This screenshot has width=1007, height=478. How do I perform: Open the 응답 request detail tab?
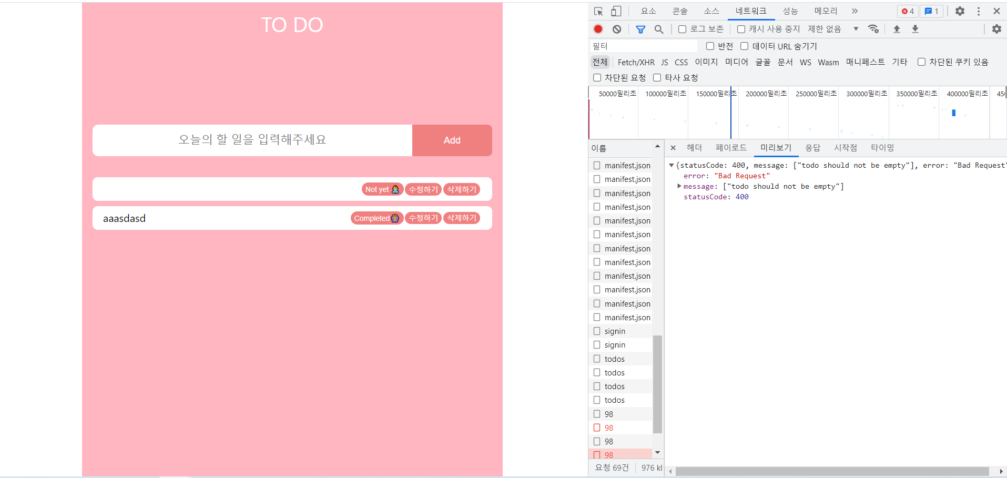812,148
